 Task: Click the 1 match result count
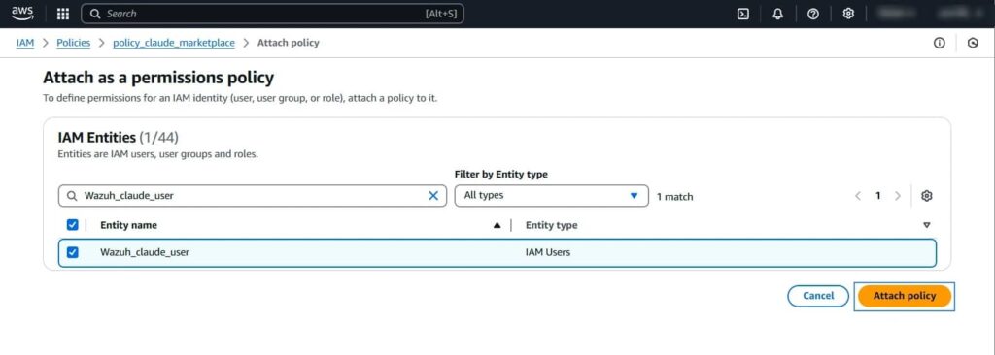(x=674, y=197)
